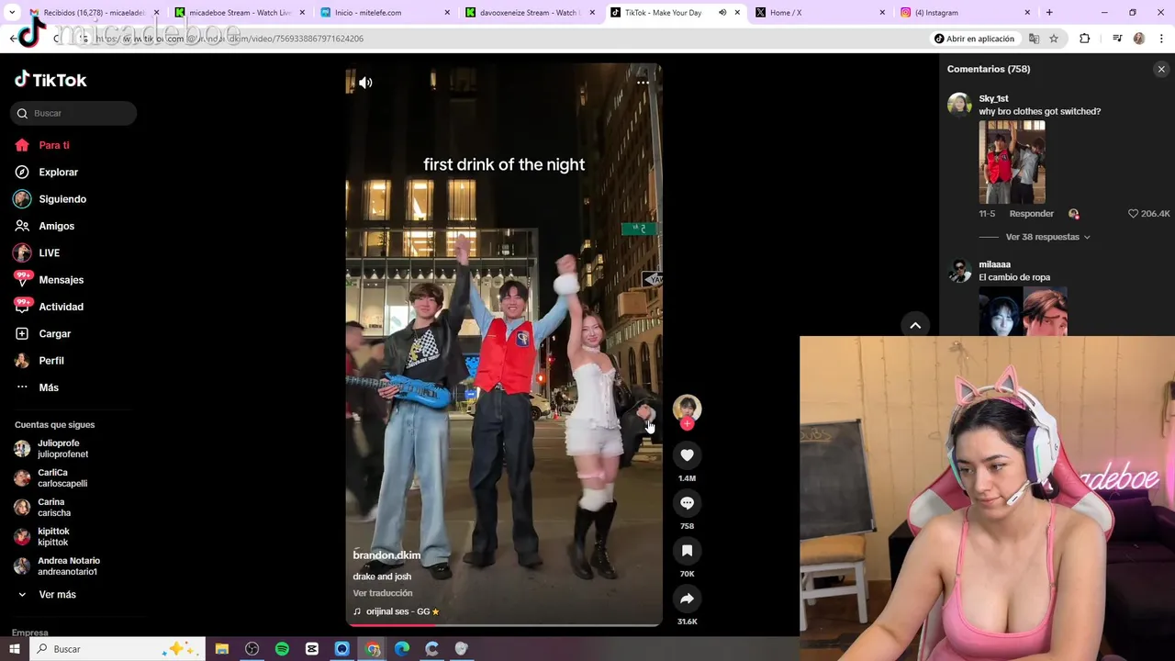The width and height of the screenshot is (1175, 661).
Task: Open CapCut from the taskbar
Action: [x=312, y=649]
